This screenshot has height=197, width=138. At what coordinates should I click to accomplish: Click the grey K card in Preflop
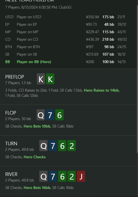[41, 79]
